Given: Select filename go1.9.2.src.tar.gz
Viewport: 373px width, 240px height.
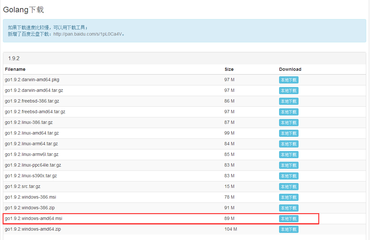Looking at the screenshot, I should (x=23, y=187).
